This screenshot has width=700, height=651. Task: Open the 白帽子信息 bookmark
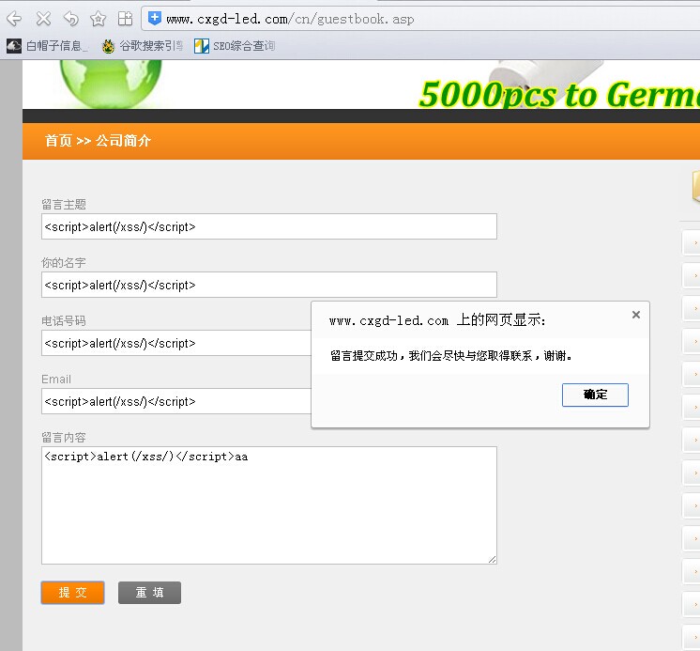pyautogui.click(x=47, y=46)
